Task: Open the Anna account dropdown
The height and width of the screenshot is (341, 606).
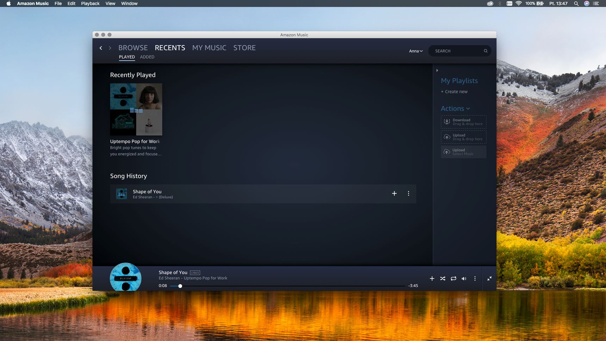Action: [x=416, y=51]
